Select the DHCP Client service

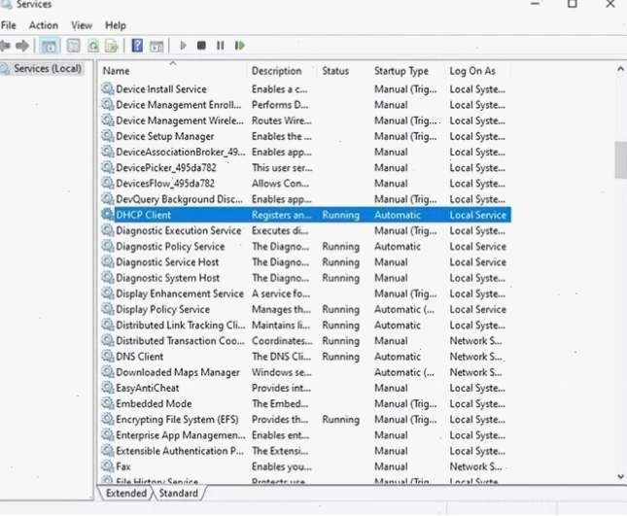[306, 215]
